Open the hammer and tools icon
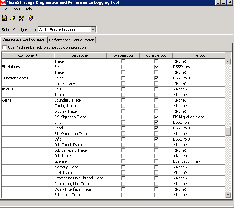This screenshot has height=208, width=234. coord(22,18)
